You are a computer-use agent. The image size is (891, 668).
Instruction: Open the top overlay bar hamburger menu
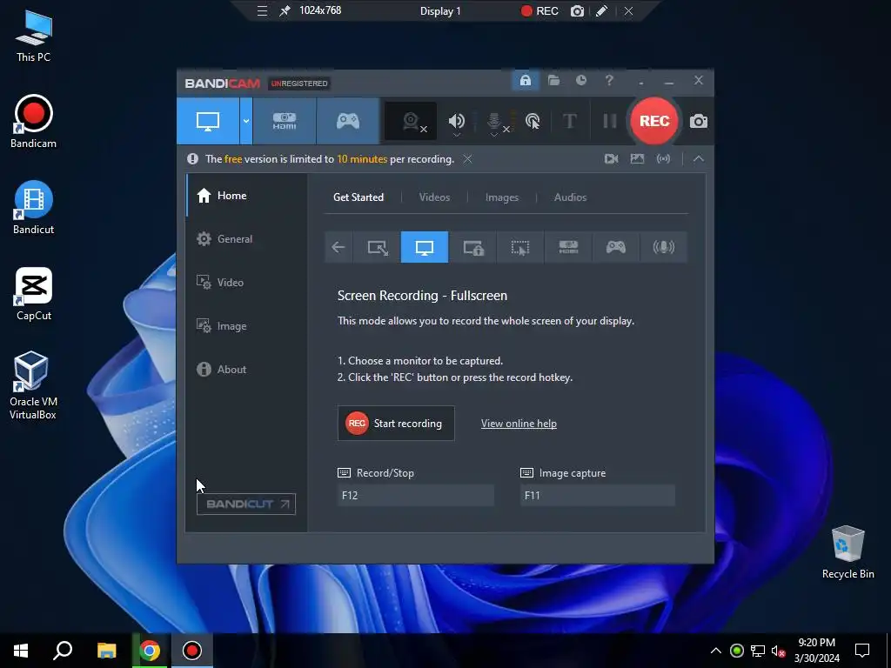click(262, 10)
